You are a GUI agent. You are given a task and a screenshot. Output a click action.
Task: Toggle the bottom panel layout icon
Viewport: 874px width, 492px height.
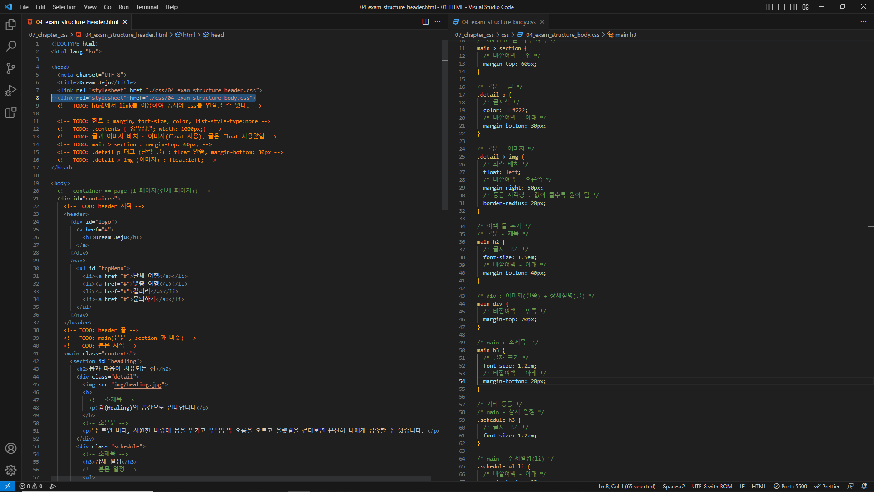[x=782, y=7]
